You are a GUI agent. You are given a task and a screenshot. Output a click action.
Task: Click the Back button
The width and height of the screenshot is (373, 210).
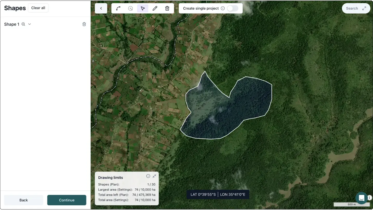(x=24, y=200)
